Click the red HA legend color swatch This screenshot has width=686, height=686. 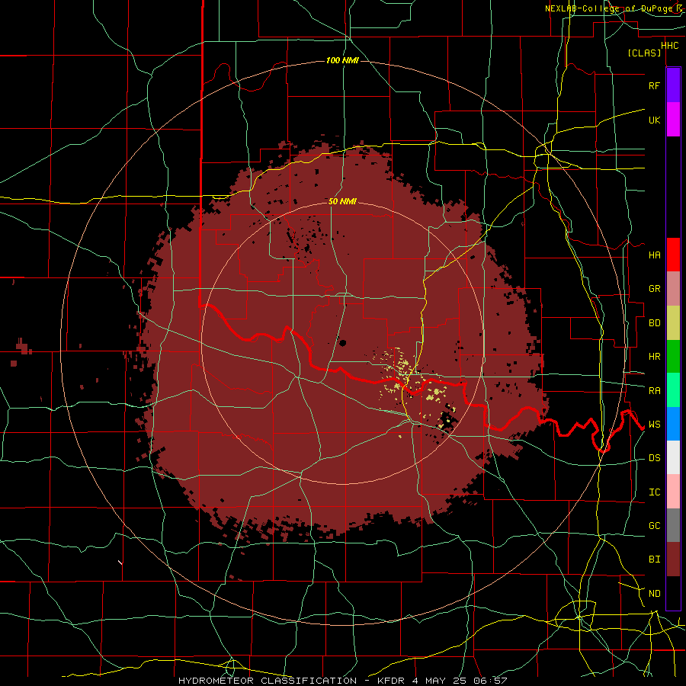[x=673, y=255]
